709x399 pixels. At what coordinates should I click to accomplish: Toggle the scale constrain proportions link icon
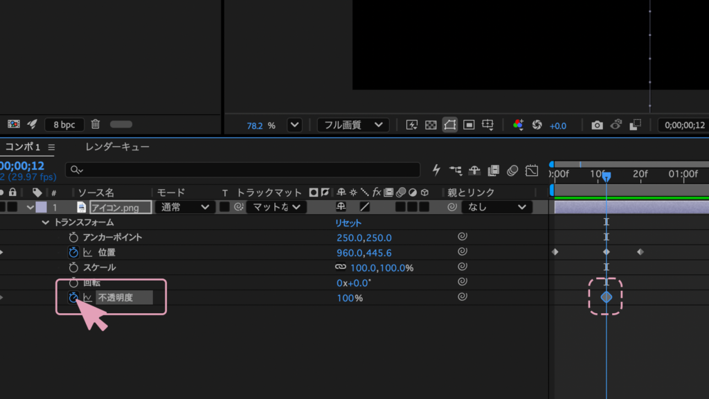coord(341,267)
